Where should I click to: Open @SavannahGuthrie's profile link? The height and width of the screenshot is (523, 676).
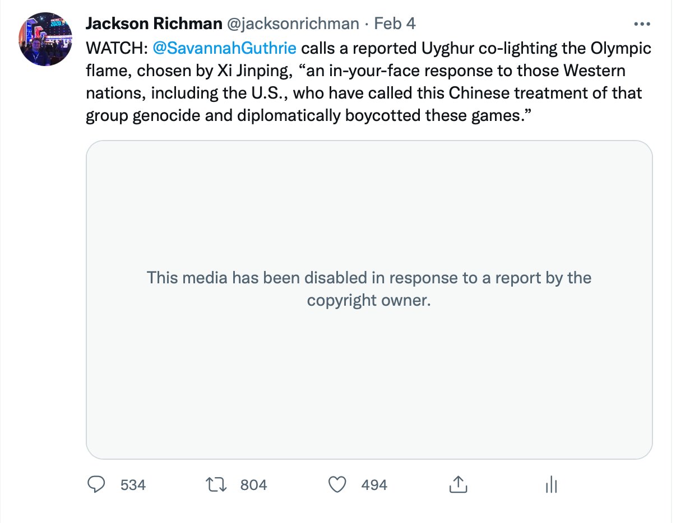(x=223, y=48)
